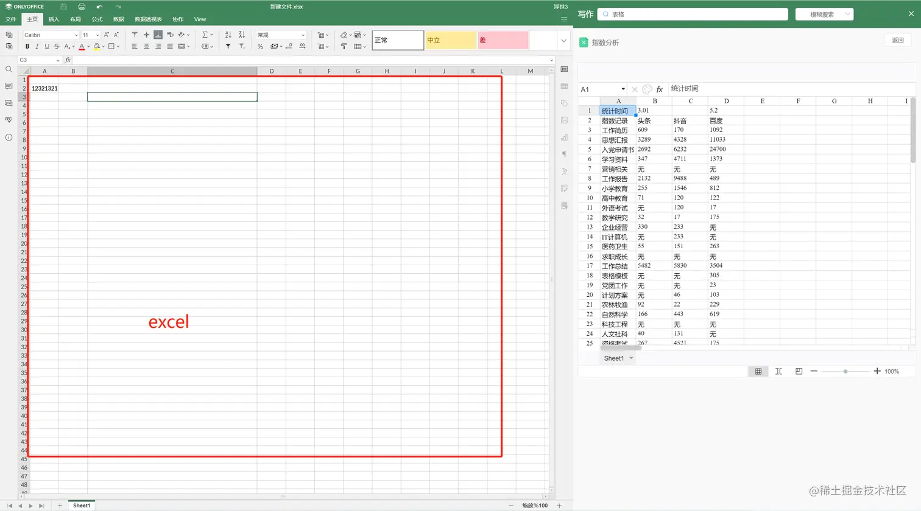Open the cell settings icon in the right sidebar
This screenshot has width=921, height=511.
point(564,69)
